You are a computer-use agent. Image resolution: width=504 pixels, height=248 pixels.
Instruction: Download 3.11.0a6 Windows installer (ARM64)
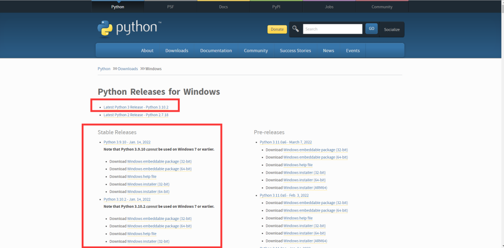tap(305, 188)
